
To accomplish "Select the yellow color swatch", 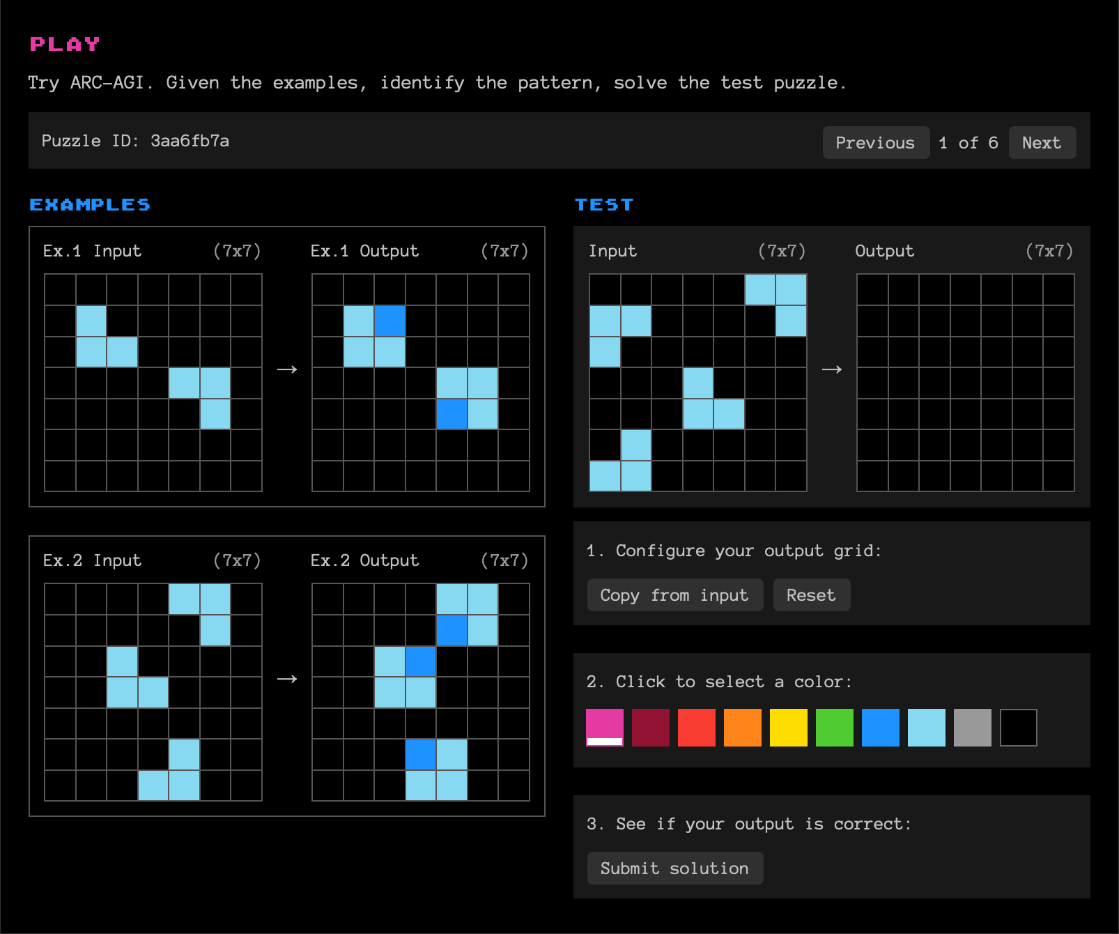I will pos(789,728).
